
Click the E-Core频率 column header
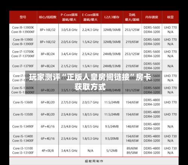pyautogui.click(x=90, y=17)
